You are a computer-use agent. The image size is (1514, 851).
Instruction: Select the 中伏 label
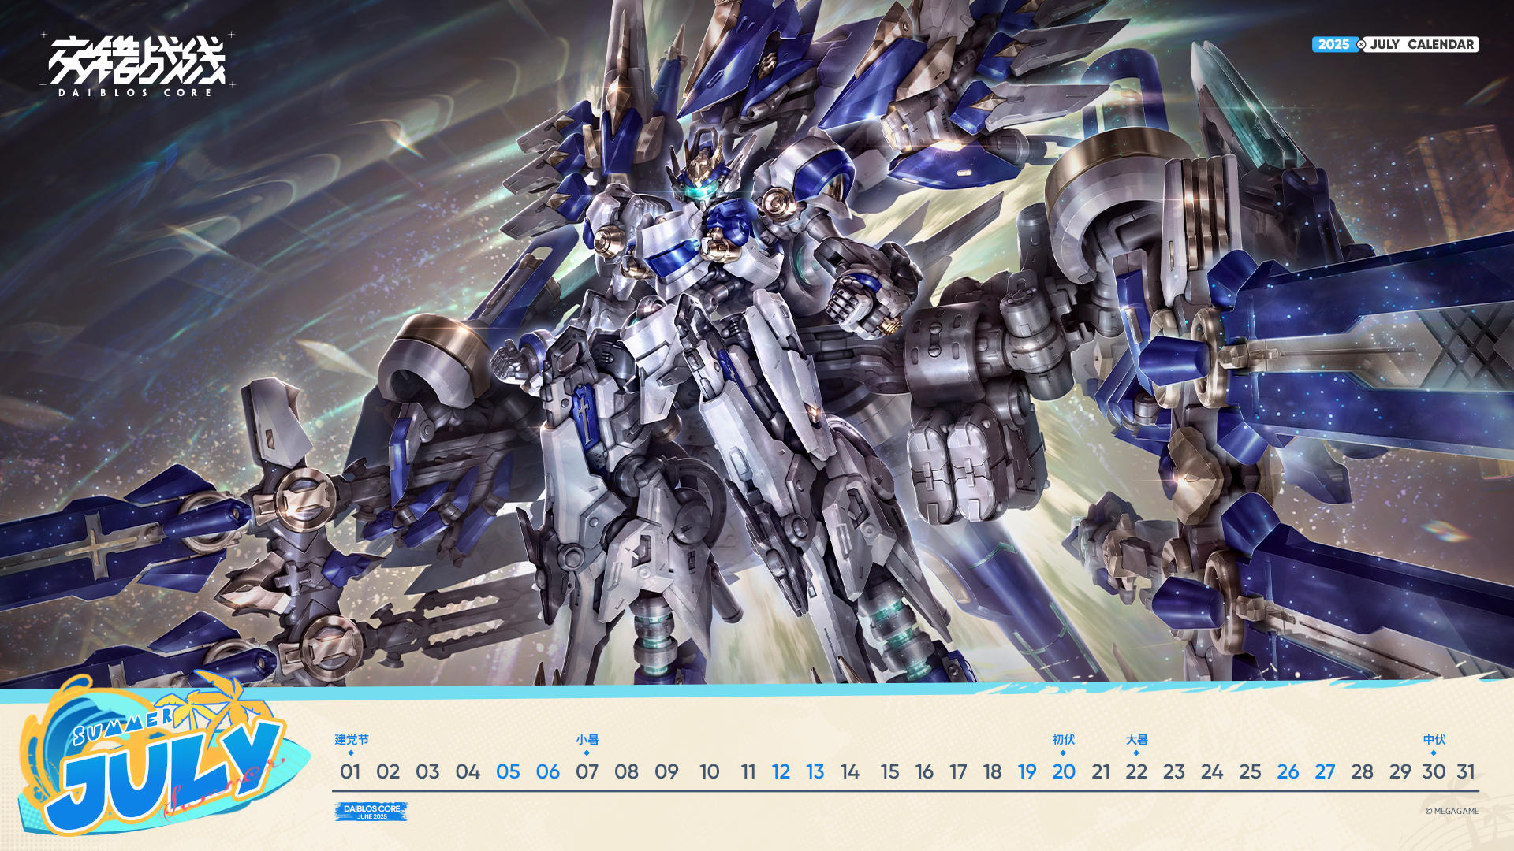click(x=1434, y=739)
